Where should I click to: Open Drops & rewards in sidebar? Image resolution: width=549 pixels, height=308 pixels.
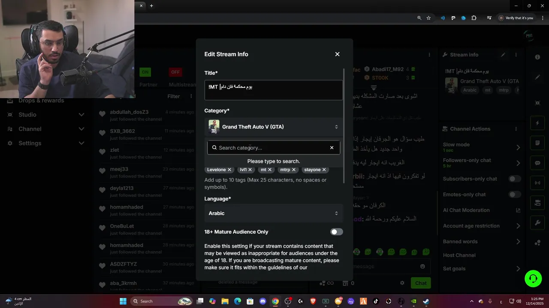(41, 101)
